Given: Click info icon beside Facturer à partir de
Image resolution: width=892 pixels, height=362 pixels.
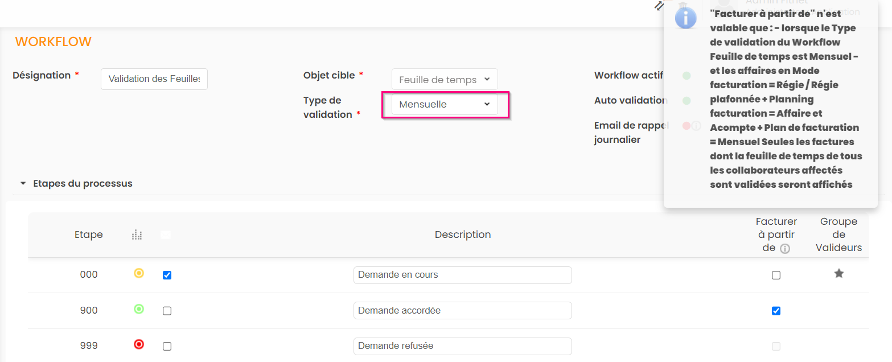Looking at the screenshot, I should click(785, 249).
